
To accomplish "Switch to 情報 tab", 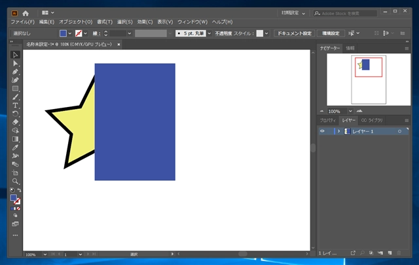I will click(350, 48).
